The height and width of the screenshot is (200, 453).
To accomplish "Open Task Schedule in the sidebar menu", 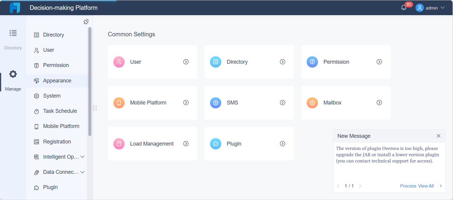I will [57, 111].
